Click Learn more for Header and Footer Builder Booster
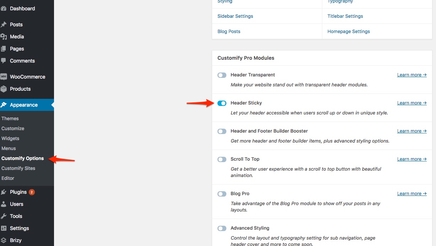 (x=412, y=131)
